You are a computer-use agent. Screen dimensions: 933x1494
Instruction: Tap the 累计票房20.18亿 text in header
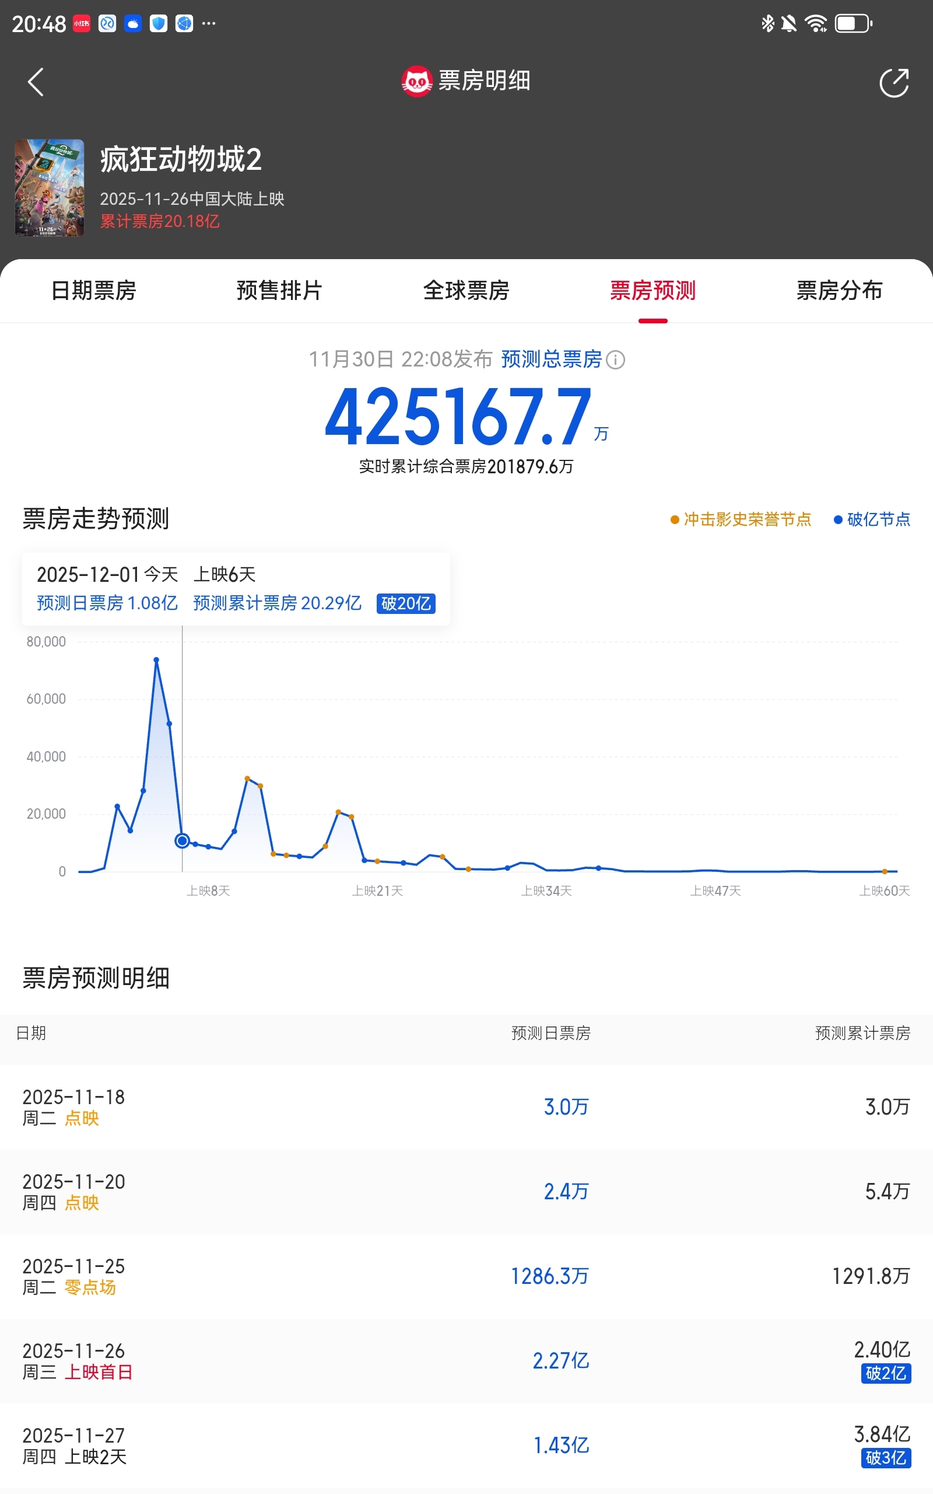pos(160,222)
